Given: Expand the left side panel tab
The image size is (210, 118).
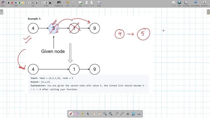Looking at the screenshot, I should coord(1,12).
